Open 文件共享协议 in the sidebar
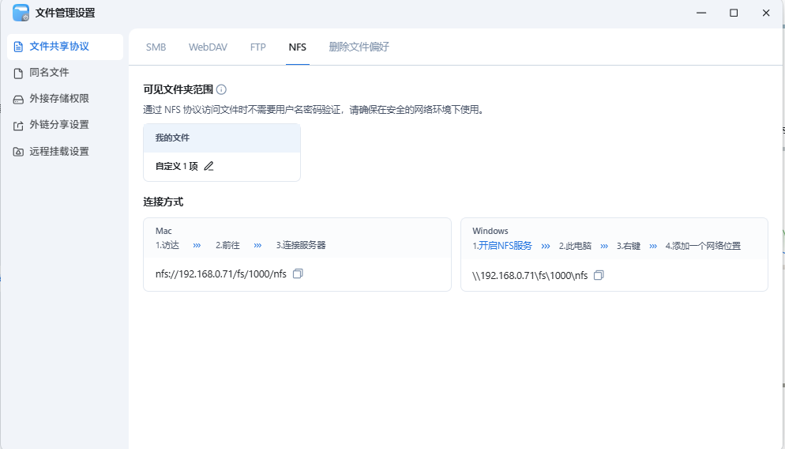 coord(65,47)
